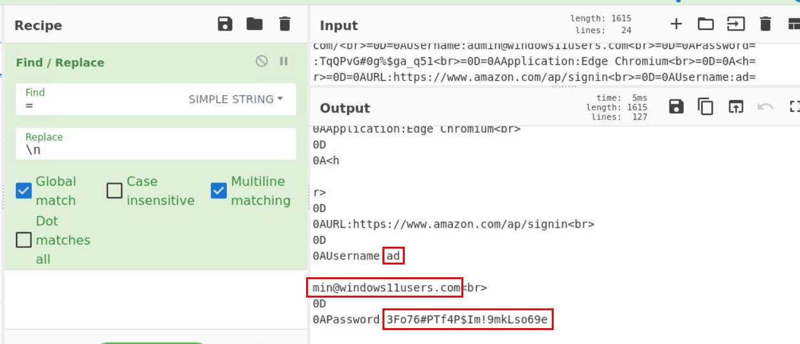Uncheck the Global match checkbox
Viewport: 800px width, 344px height.
[24, 191]
